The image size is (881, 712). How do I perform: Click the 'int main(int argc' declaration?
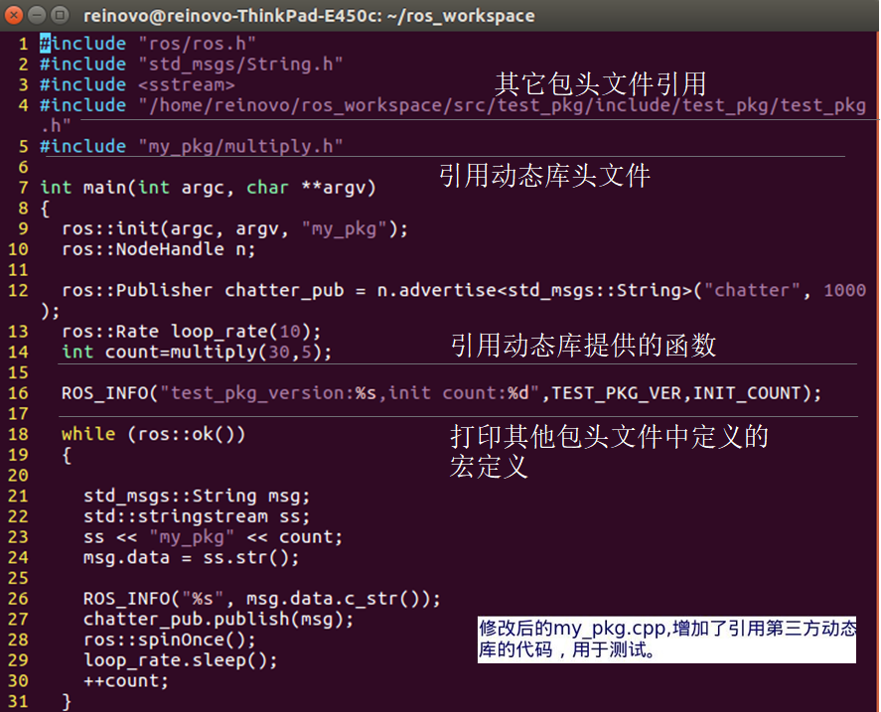pyautogui.click(x=132, y=187)
